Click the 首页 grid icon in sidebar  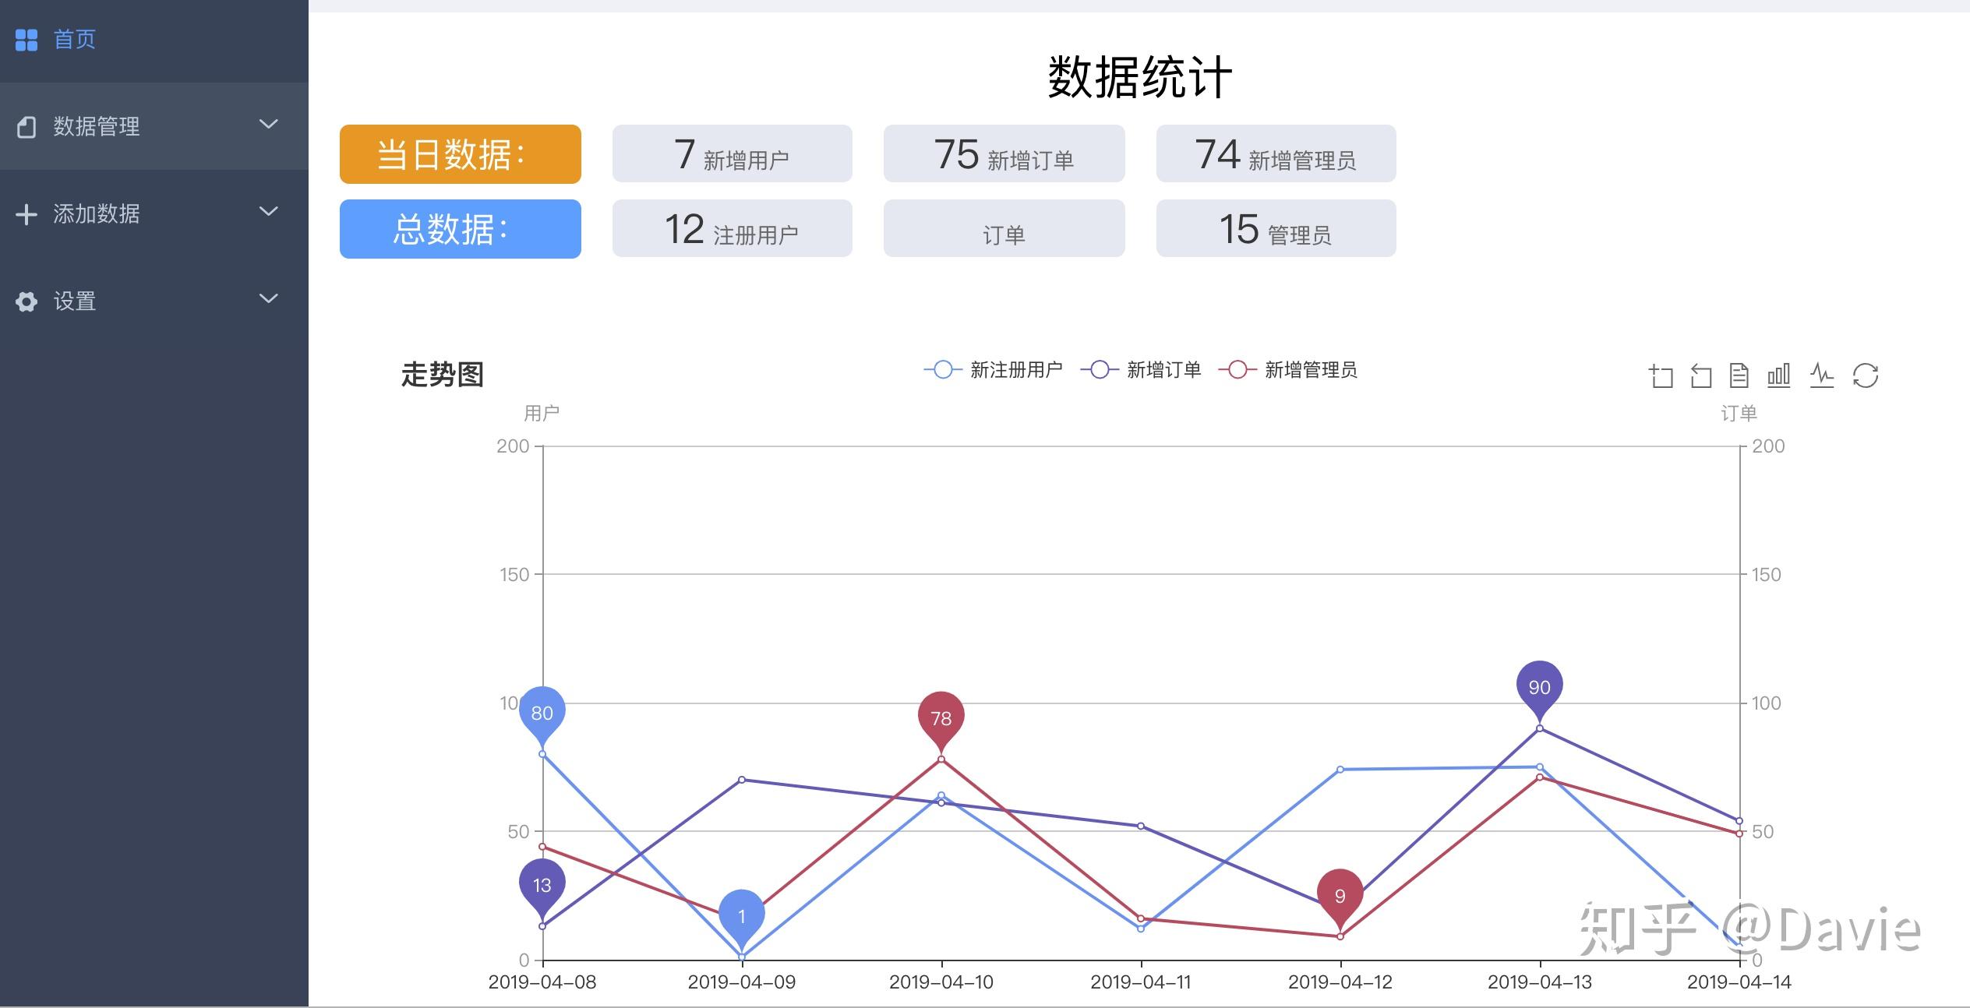click(26, 40)
